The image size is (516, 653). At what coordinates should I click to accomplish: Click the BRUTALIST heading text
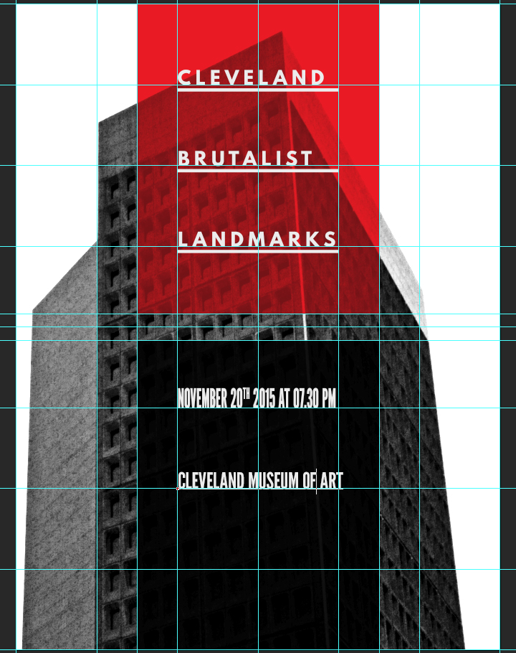tap(245, 158)
